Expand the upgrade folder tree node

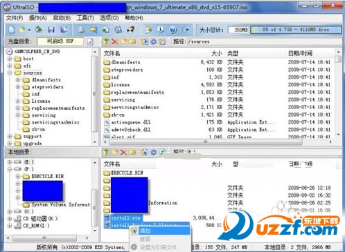pyautogui.click(x=10, y=144)
